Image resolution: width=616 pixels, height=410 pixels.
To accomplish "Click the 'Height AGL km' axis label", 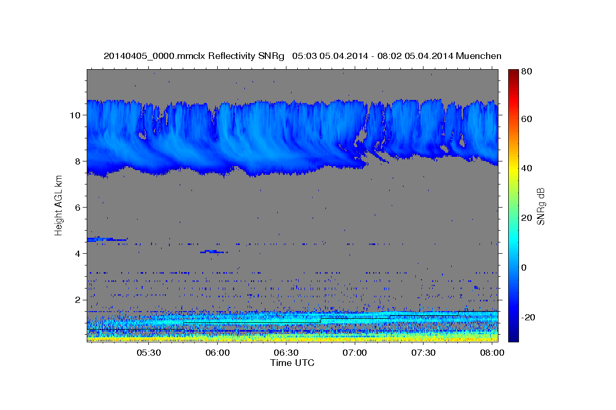I will [59, 206].
